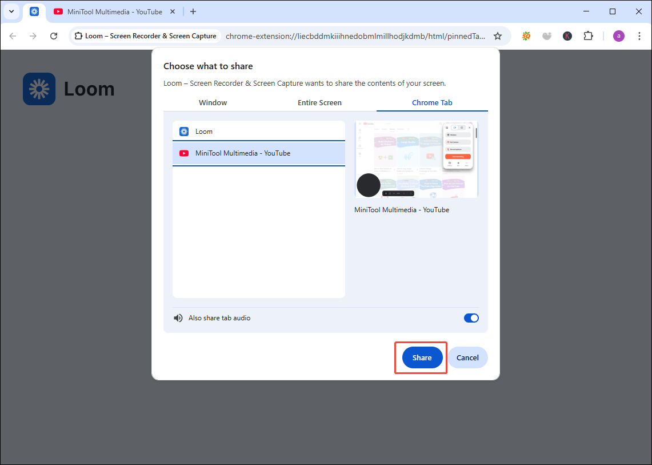Cancel the screen sharing dialog
Viewport: 652px width, 465px height.
click(467, 357)
